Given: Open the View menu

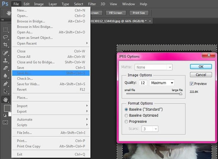Looking at the screenshot, I should click(x=113, y=4).
